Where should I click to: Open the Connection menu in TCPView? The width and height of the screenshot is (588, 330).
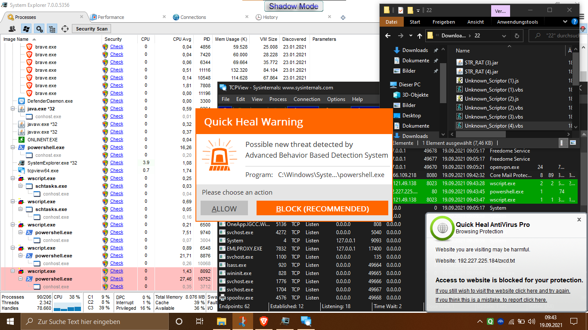tap(307, 99)
